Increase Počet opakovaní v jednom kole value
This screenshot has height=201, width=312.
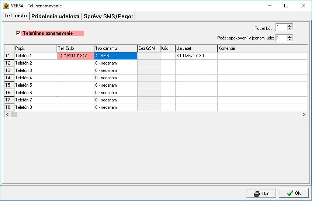pyautogui.click(x=290, y=36)
